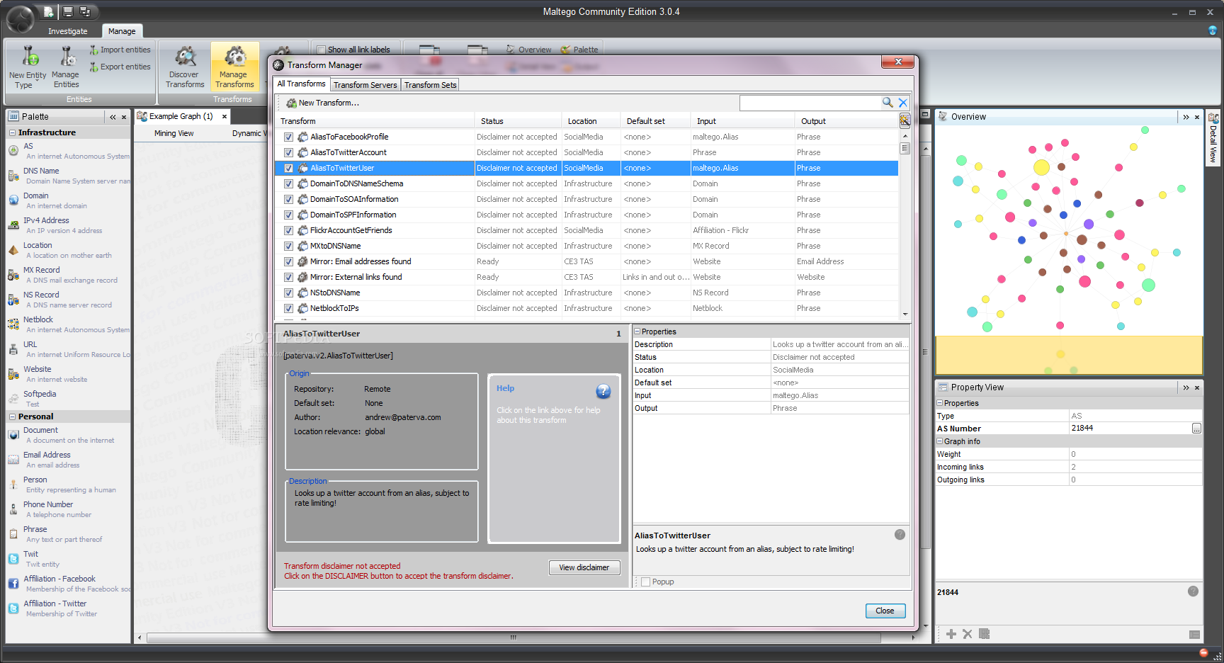1224x663 pixels.
Task: Click the gray help icon in property description
Action: coord(900,535)
